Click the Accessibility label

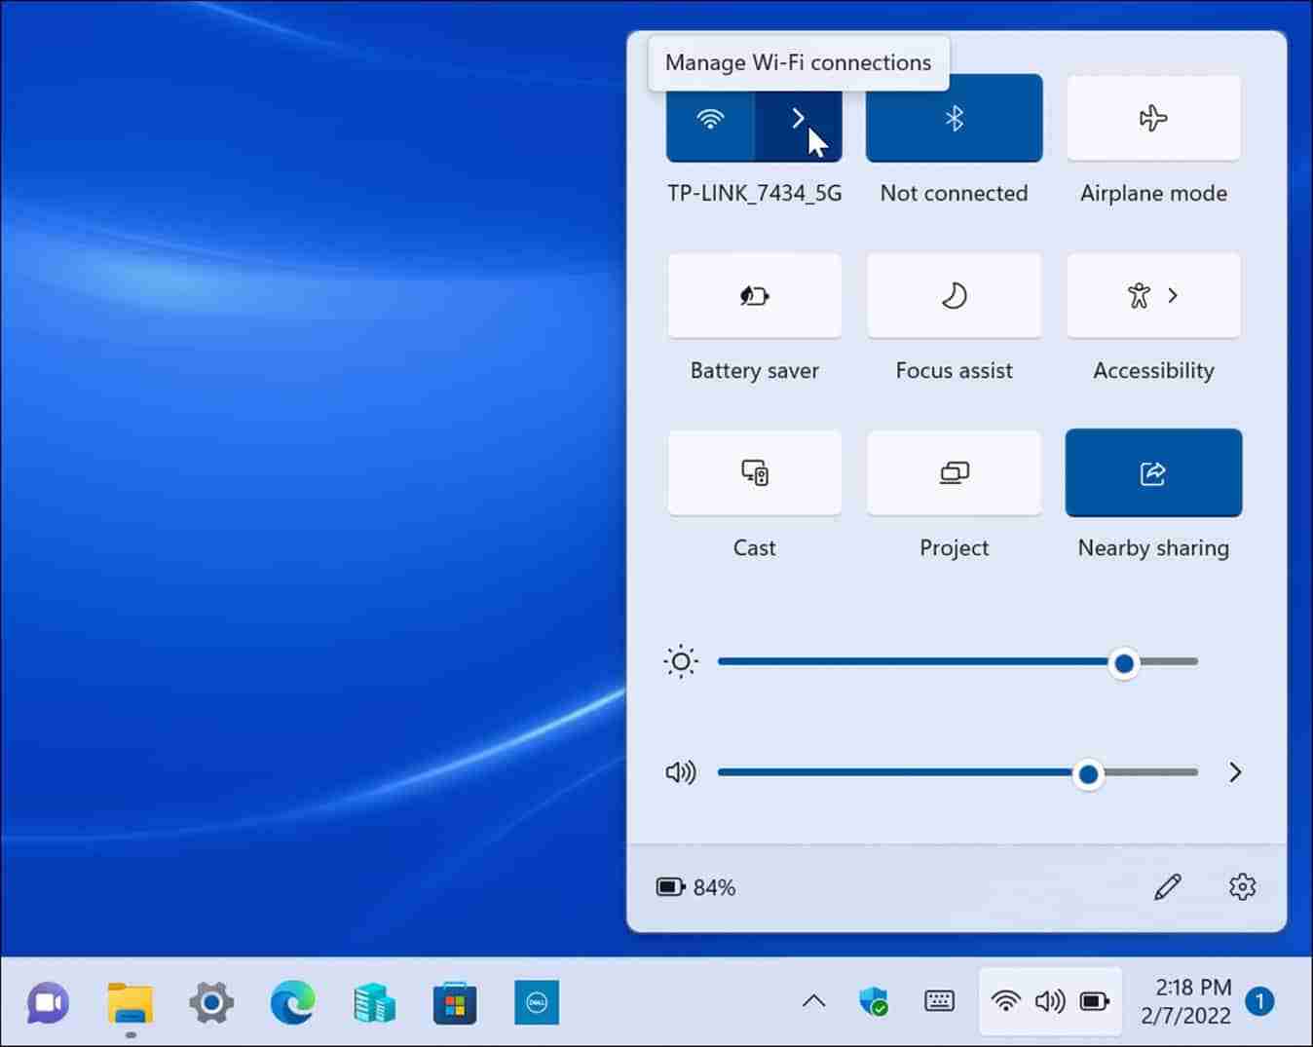pyautogui.click(x=1153, y=371)
